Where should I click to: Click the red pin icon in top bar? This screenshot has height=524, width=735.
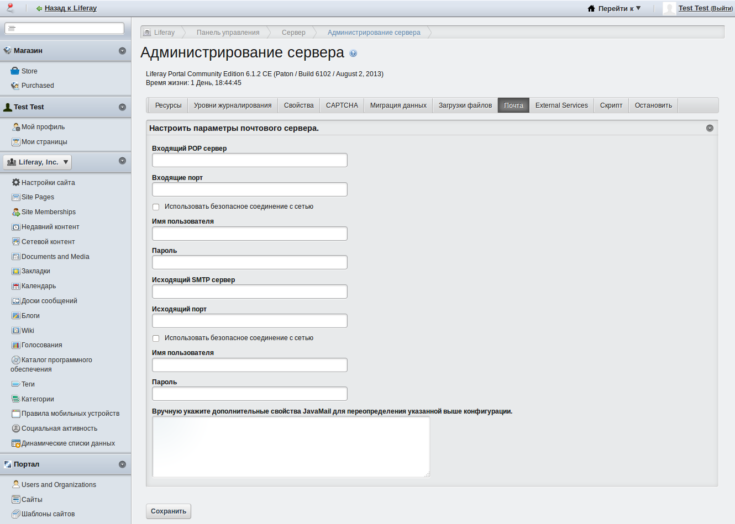click(x=10, y=8)
